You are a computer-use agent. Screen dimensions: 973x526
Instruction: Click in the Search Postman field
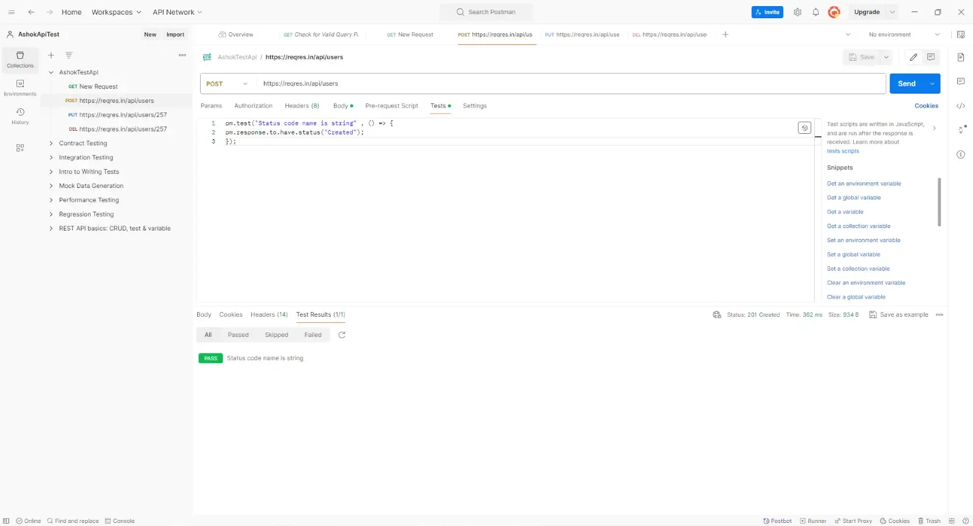486,12
